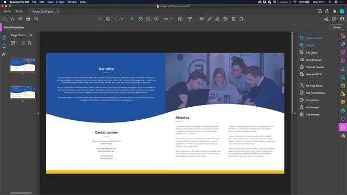Upload file with cloud icon in toolbar
The width and height of the screenshot is (347, 195).
click(x=21, y=19)
